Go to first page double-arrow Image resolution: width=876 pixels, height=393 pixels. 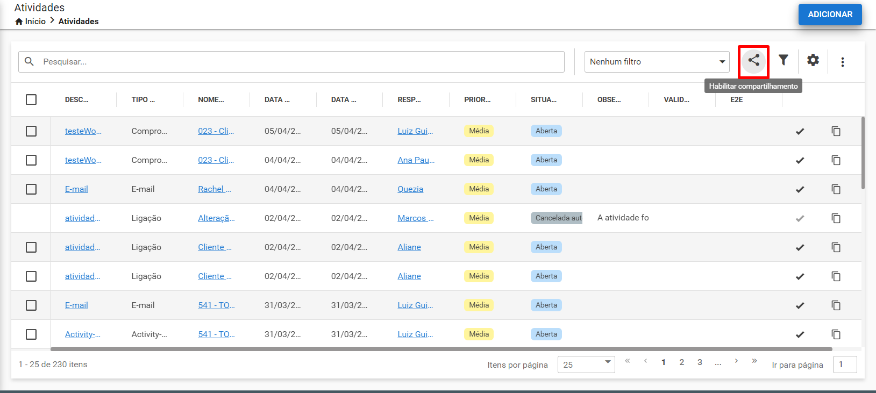[627, 361]
